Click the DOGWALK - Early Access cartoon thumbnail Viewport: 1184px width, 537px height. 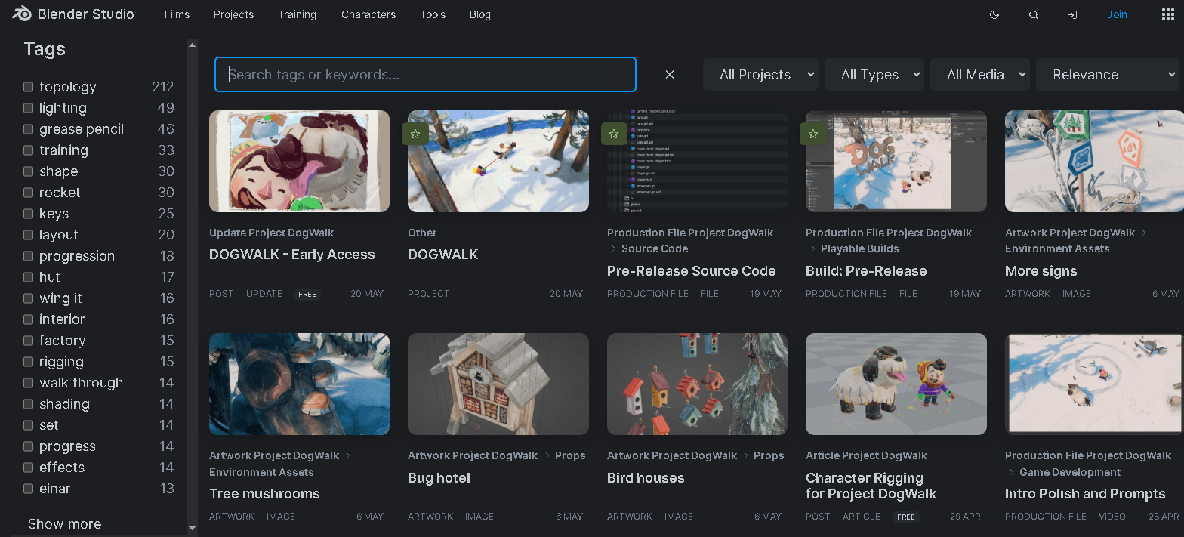coord(300,162)
